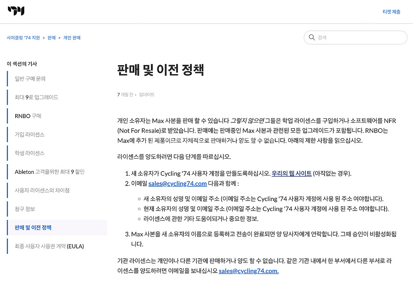
Task: Click bullet beginning 현재 소유자의 성명 및 이메일 주소
Action: (266, 209)
